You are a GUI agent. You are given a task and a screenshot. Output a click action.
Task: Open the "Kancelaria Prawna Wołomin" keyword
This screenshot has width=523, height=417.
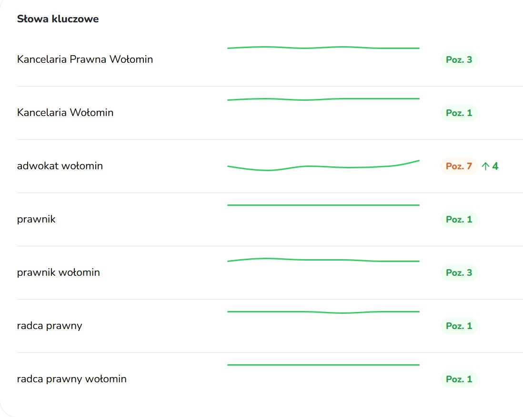click(x=85, y=59)
